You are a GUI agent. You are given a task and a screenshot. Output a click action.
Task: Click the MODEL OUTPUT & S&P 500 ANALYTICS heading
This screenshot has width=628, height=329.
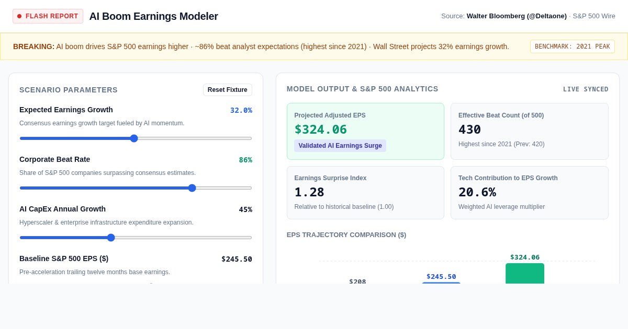[362, 89]
